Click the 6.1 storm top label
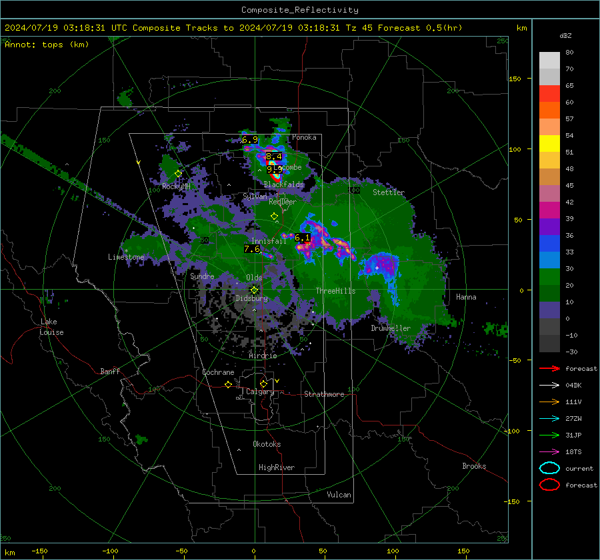The image size is (600, 560). point(302,238)
